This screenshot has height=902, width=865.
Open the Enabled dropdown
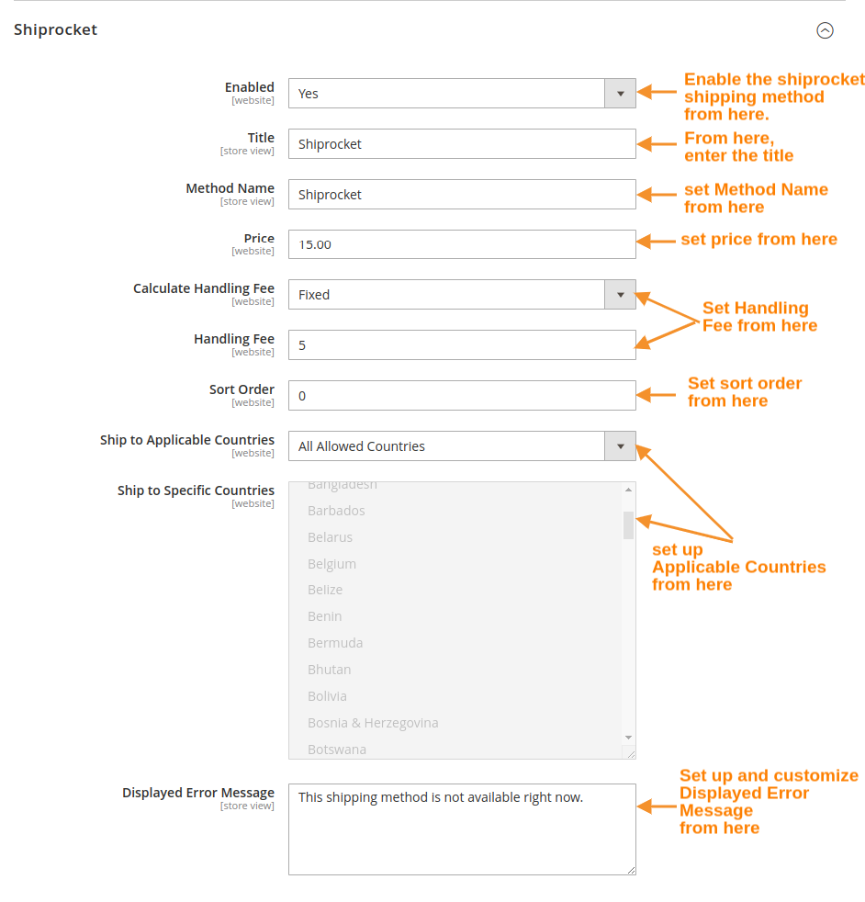(620, 93)
